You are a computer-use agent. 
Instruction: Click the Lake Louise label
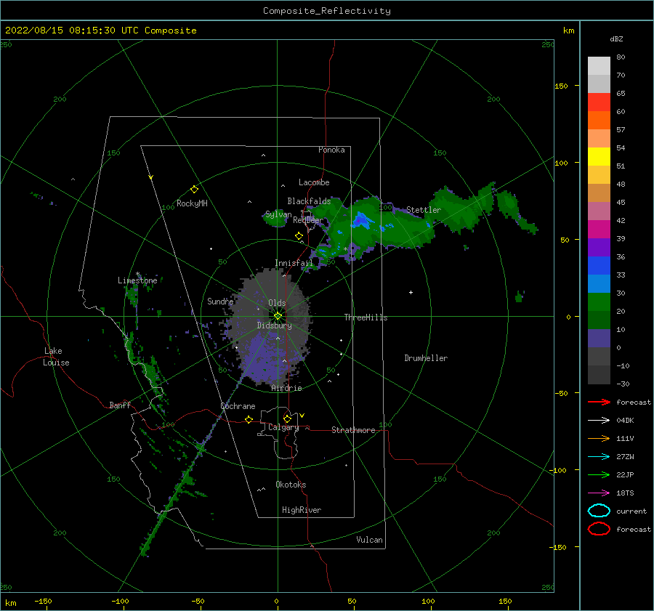click(56, 357)
